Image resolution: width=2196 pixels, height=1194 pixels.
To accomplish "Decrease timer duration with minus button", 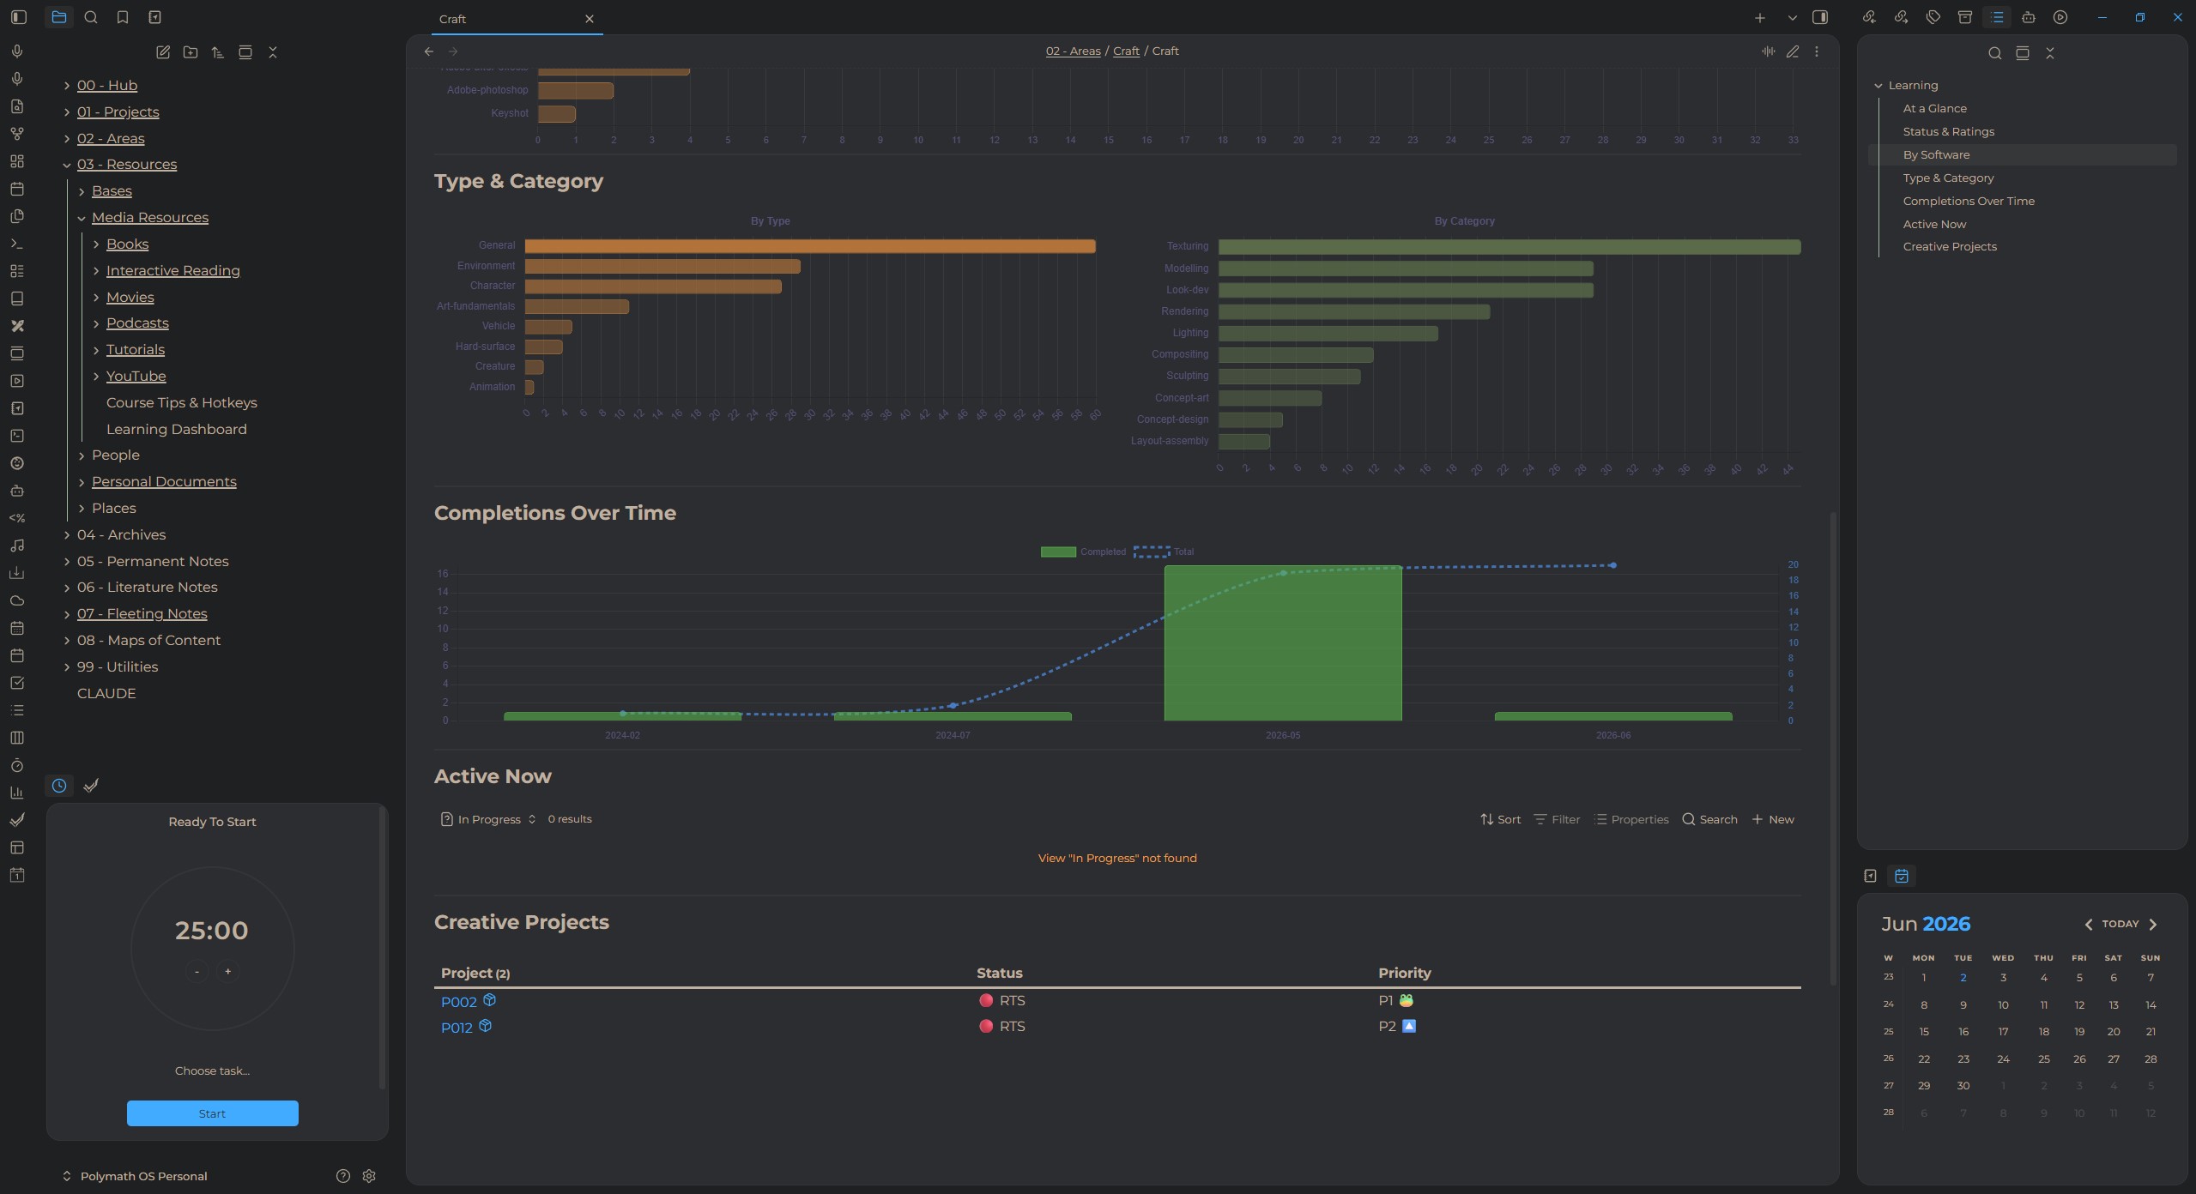I will 197,972.
